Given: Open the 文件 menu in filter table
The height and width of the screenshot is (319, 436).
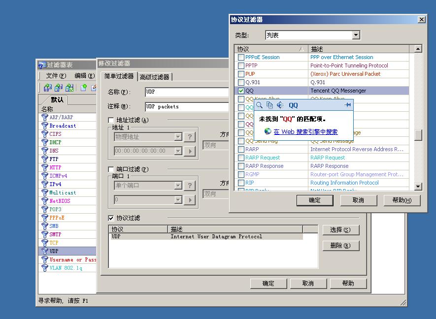Looking at the screenshot, I should [x=55, y=76].
